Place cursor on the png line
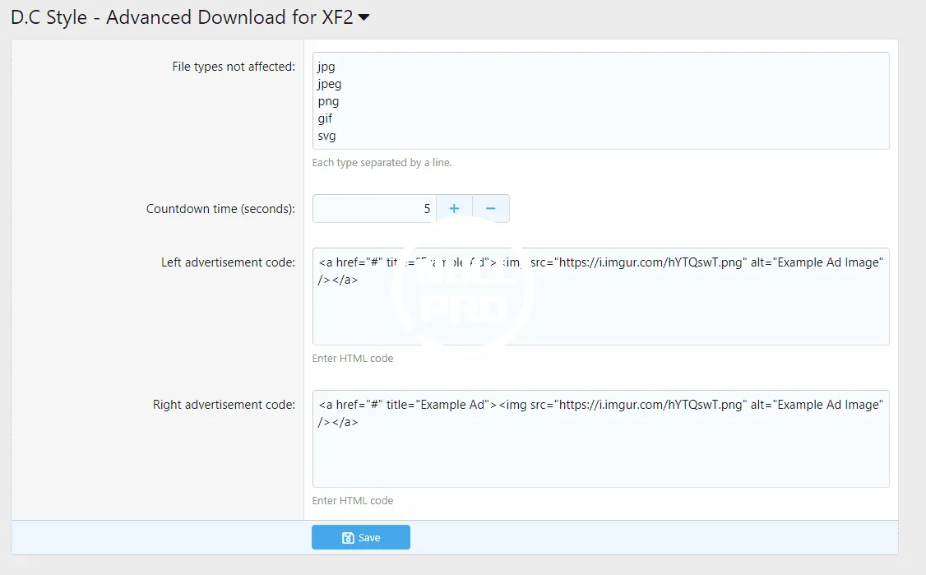This screenshot has height=575, width=926. 328,101
